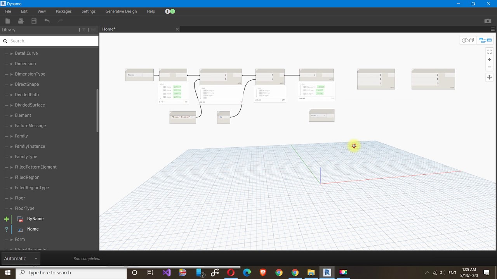
Task: Click the Redo arrow icon
Action: [x=60, y=21]
